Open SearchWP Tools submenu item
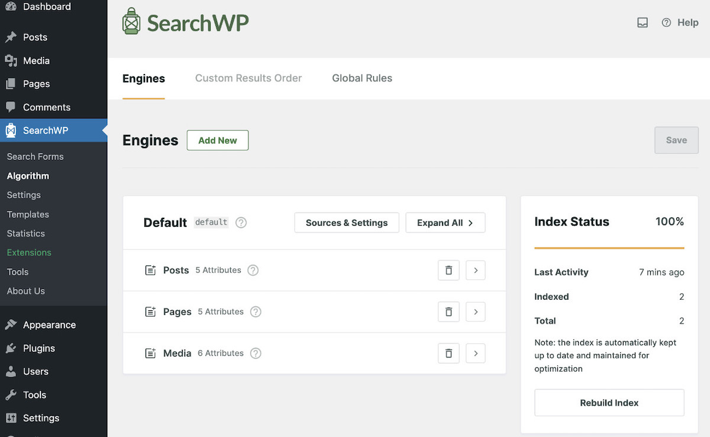This screenshot has height=437, width=710. [x=18, y=272]
